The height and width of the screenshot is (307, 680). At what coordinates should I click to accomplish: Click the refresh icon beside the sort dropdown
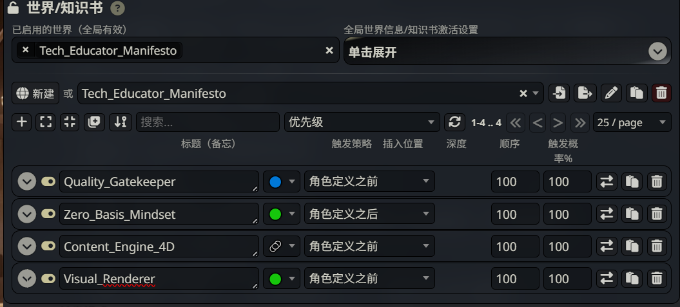[454, 122]
